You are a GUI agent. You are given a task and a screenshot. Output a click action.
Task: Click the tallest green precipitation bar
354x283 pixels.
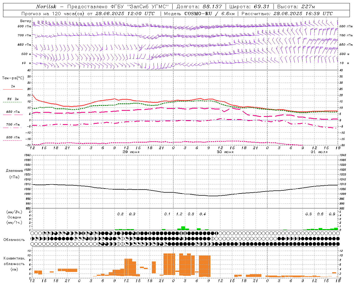(183, 228)
